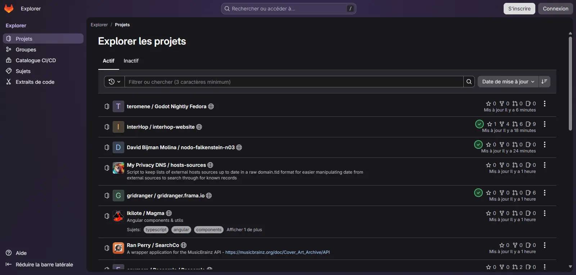Viewport: 576px width, 275px height.
Task: Click the D avatar of nodo-falkenstein-n03
Action: coord(118,147)
